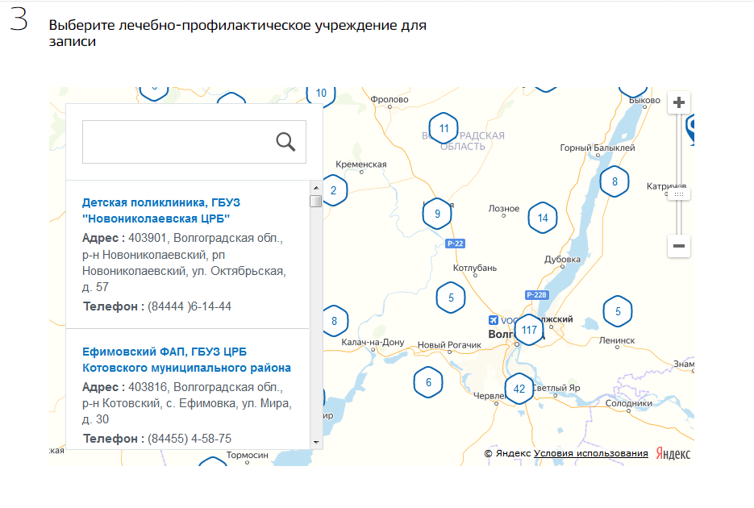Select Детская поликлиника Новониколаевская ЦРБ link
The width and height of the screenshot is (754, 508).
(x=161, y=210)
